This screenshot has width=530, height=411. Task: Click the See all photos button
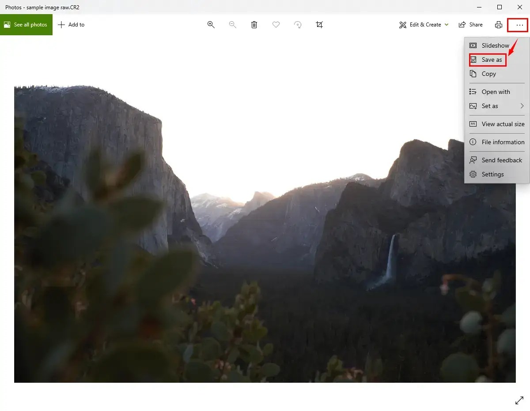(26, 25)
